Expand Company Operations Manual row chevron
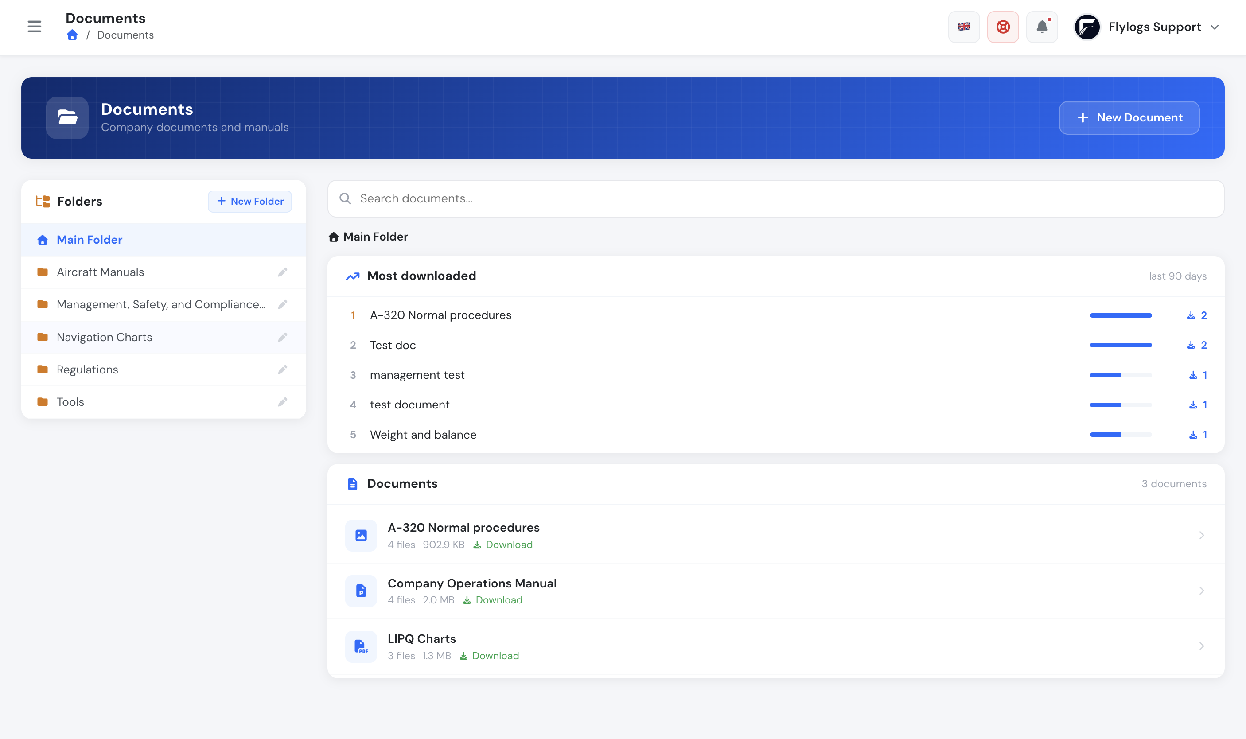Screen dimensions: 1246x739 click(x=1201, y=591)
